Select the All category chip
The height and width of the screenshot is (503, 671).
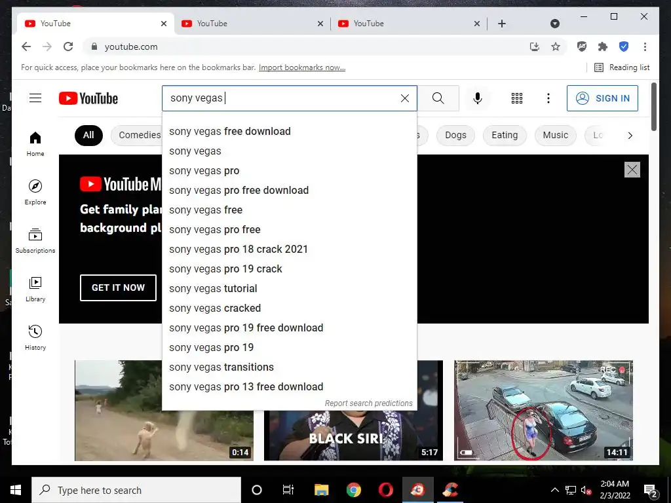click(x=88, y=135)
